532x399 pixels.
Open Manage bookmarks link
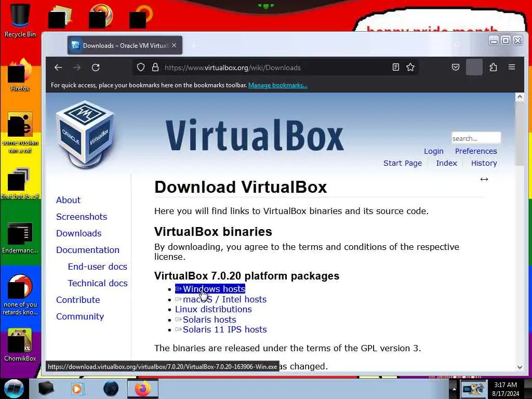pyautogui.click(x=278, y=85)
